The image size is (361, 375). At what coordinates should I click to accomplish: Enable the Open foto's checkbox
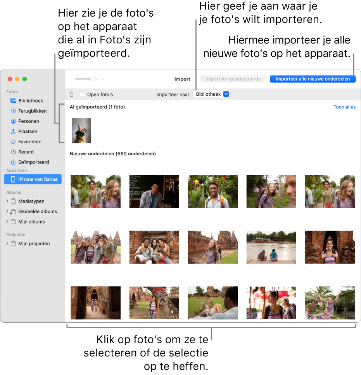[x=82, y=94]
